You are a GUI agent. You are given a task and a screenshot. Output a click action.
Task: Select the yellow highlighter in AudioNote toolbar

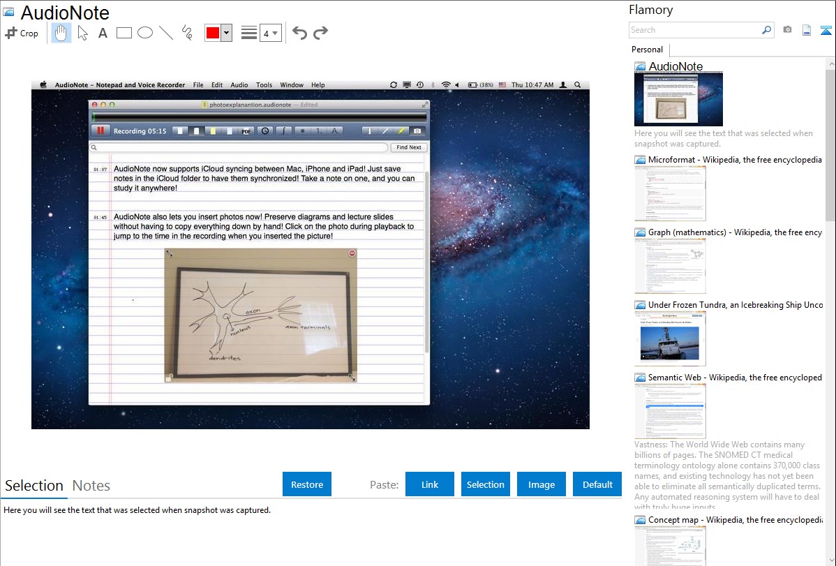(x=401, y=131)
